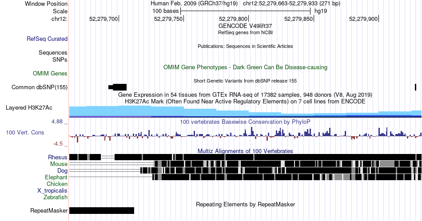Click the RefSeq genes from NCBI title
Image resolution: width=422 pixels, height=221 pixels.
[x=245, y=32]
